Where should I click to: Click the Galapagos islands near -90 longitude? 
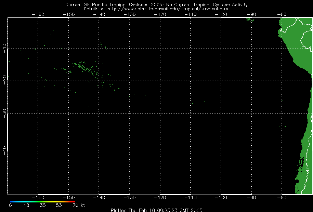(250, 19)
